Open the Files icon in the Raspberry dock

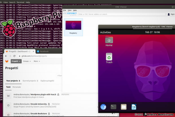(124, 107)
